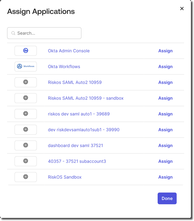194x221 pixels.
Task: Open dashboard dev saml 37521 link
Action: click(x=75, y=145)
